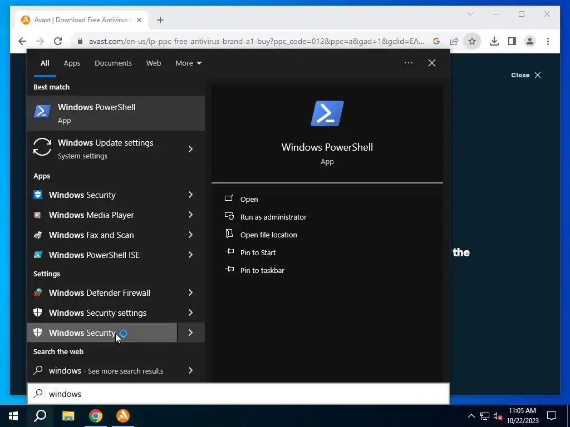Click the 'Windows Media Player' result text
Screen dimensions: 570x427
[x=91, y=215]
